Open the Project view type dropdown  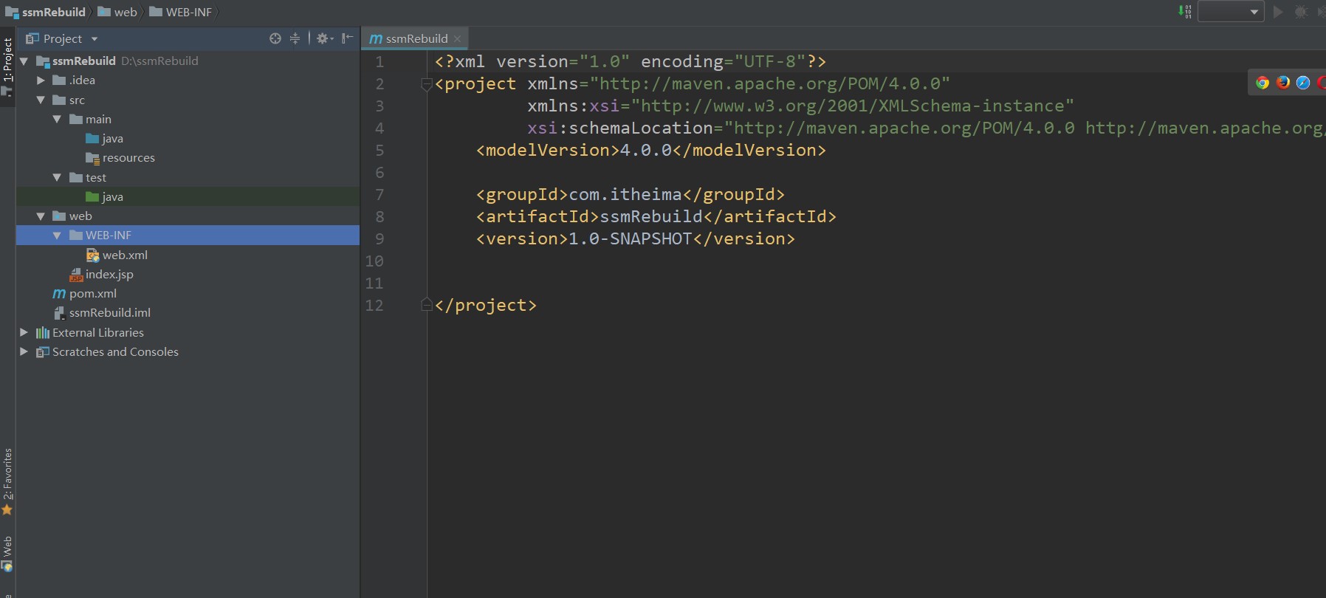pos(95,39)
